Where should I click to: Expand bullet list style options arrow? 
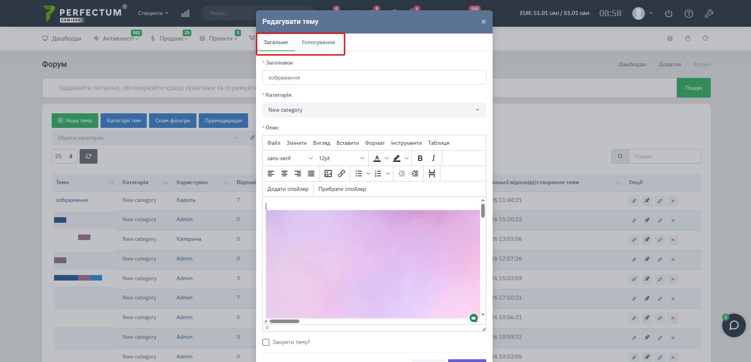tap(368, 174)
